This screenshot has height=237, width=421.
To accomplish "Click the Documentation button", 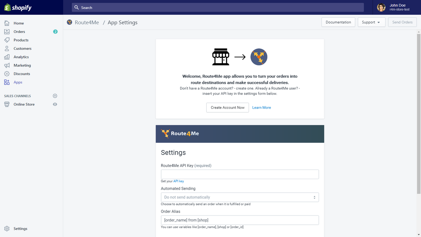I will coord(338,22).
